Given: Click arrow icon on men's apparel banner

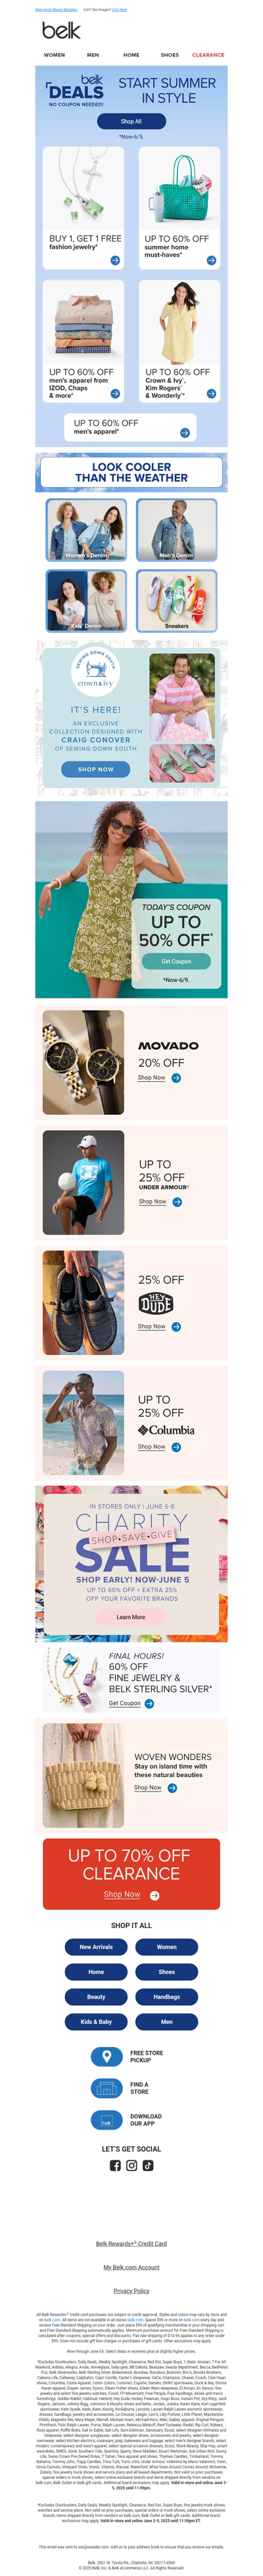Looking at the screenshot, I should click(x=185, y=433).
